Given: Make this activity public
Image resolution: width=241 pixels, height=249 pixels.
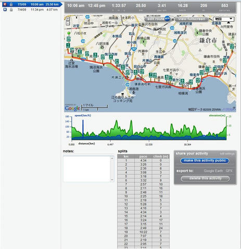Looking at the screenshot, I should (x=205, y=161).
